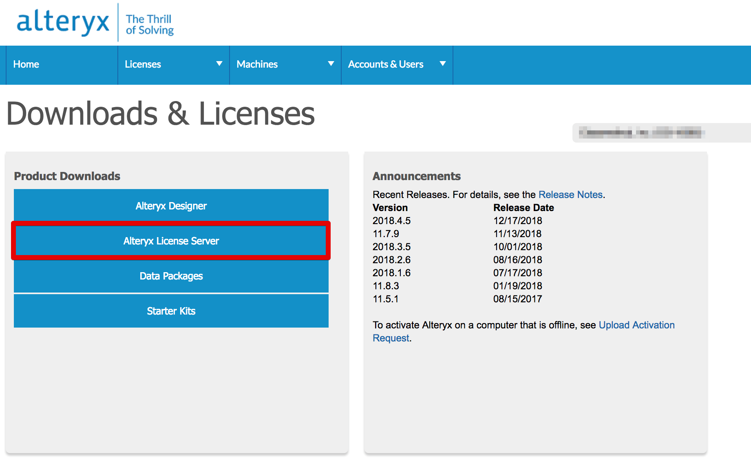Go to the Home menu item
Image resolution: width=751 pixels, height=460 pixels.
click(x=26, y=64)
